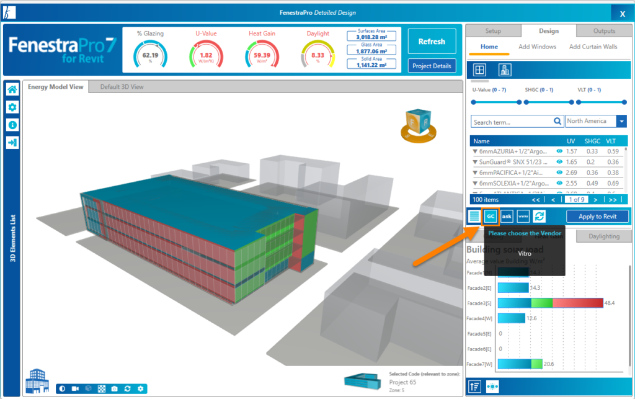
Task: Take a snapshot with the camera icon
Action: click(115, 388)
